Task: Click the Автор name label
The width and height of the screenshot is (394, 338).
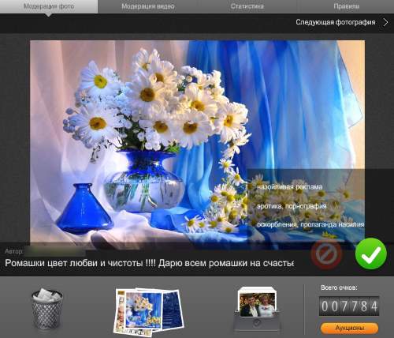Action: coord(13,251)
